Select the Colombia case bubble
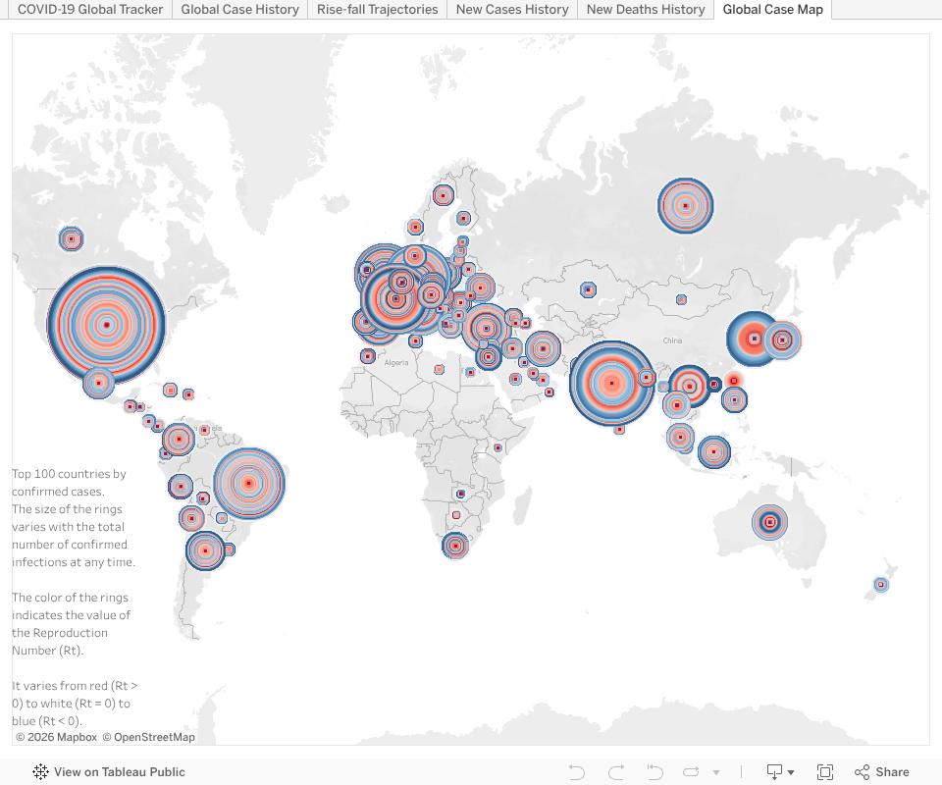This screenshot has width=942, height=785. (x=179, y=439)
